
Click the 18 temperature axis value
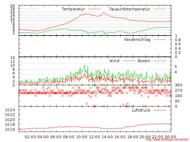[x=12, y=9]
